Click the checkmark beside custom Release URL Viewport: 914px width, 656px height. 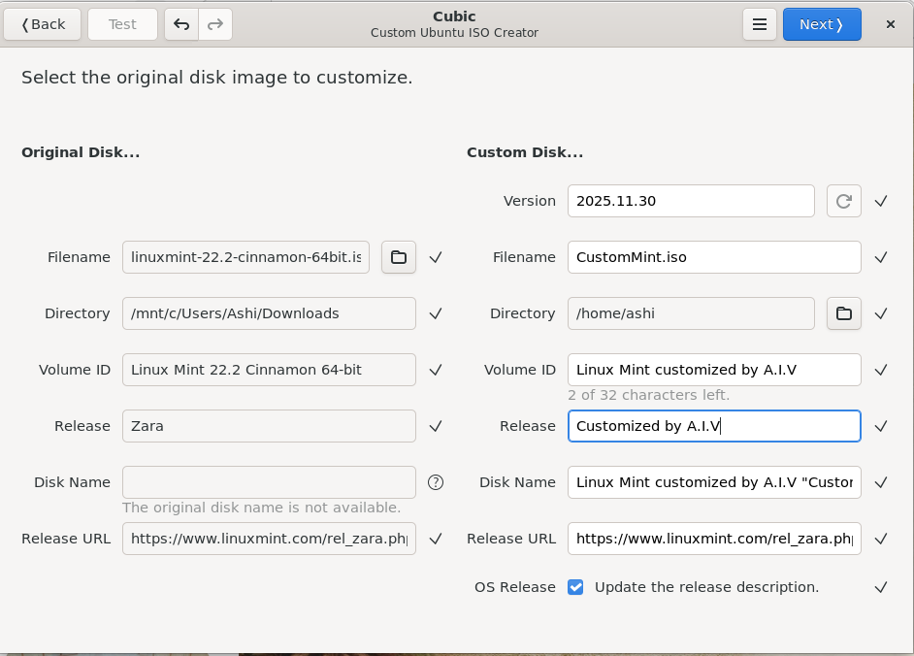coord(881,539)
